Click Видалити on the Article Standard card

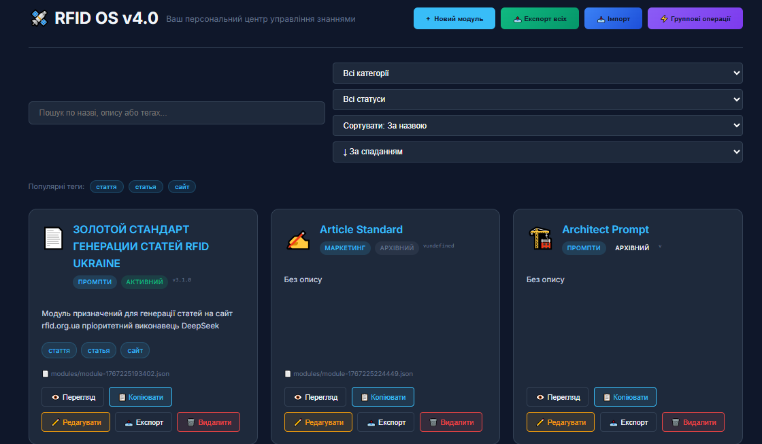point(451,422)
